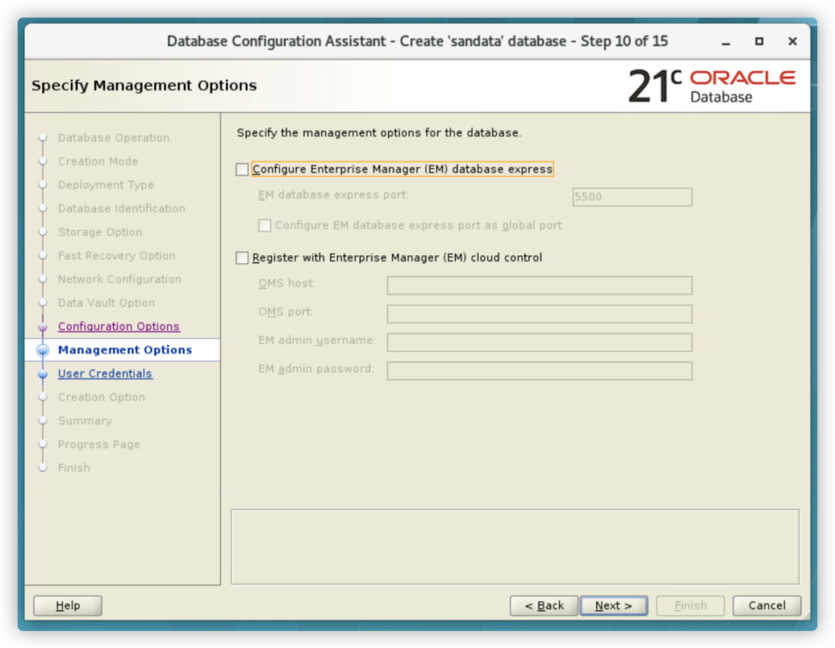Click Progress Page step label
This screenshot has width=835, height=648.
99,444
